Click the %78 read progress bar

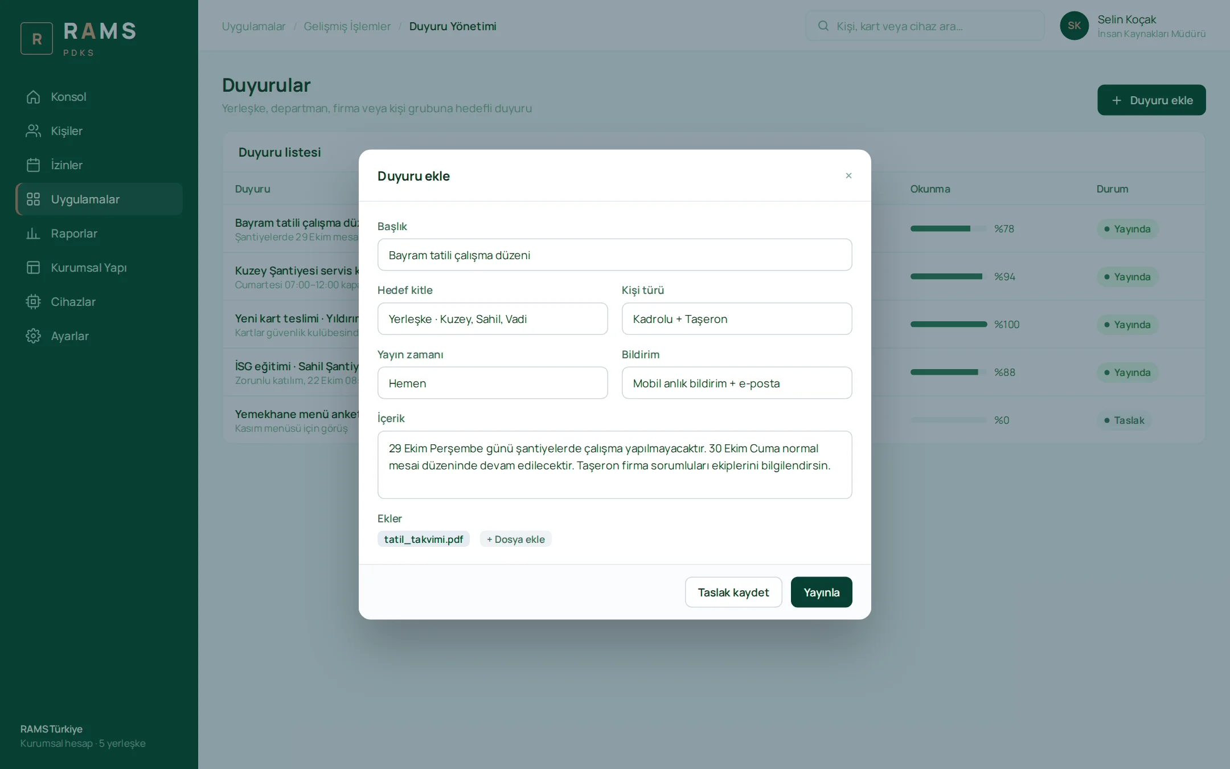click(x=949, y=228)
